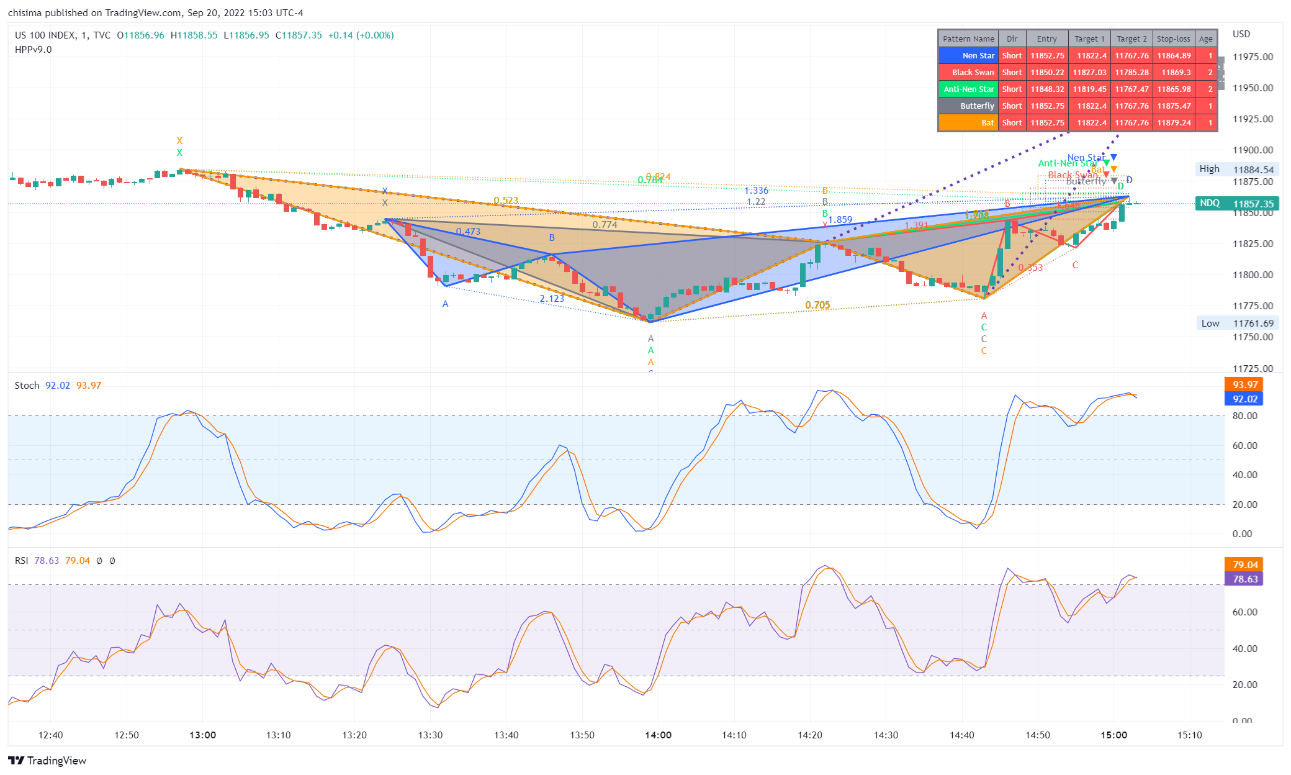Open the HPPv9.0 indicator legend
This screenshot has width=1291, height=775.
pos(34,50)
